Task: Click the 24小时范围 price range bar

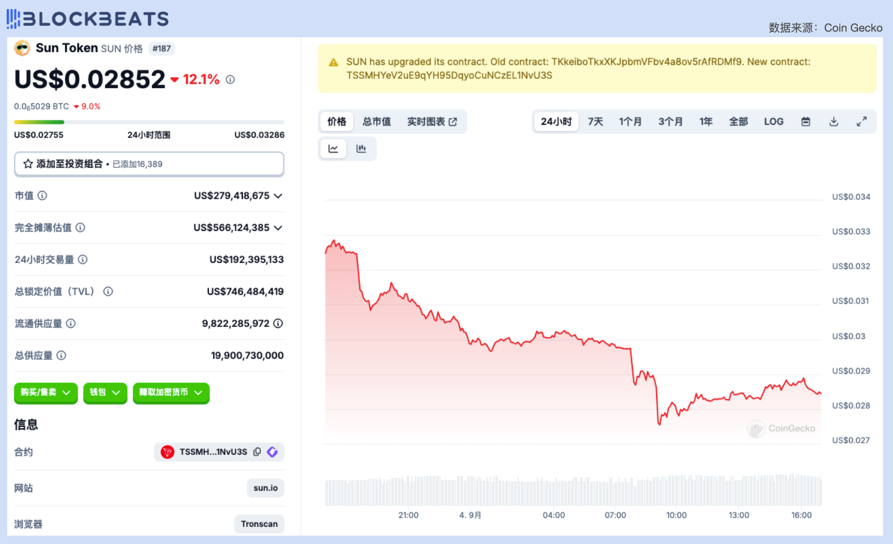Action: pos(149,122)
